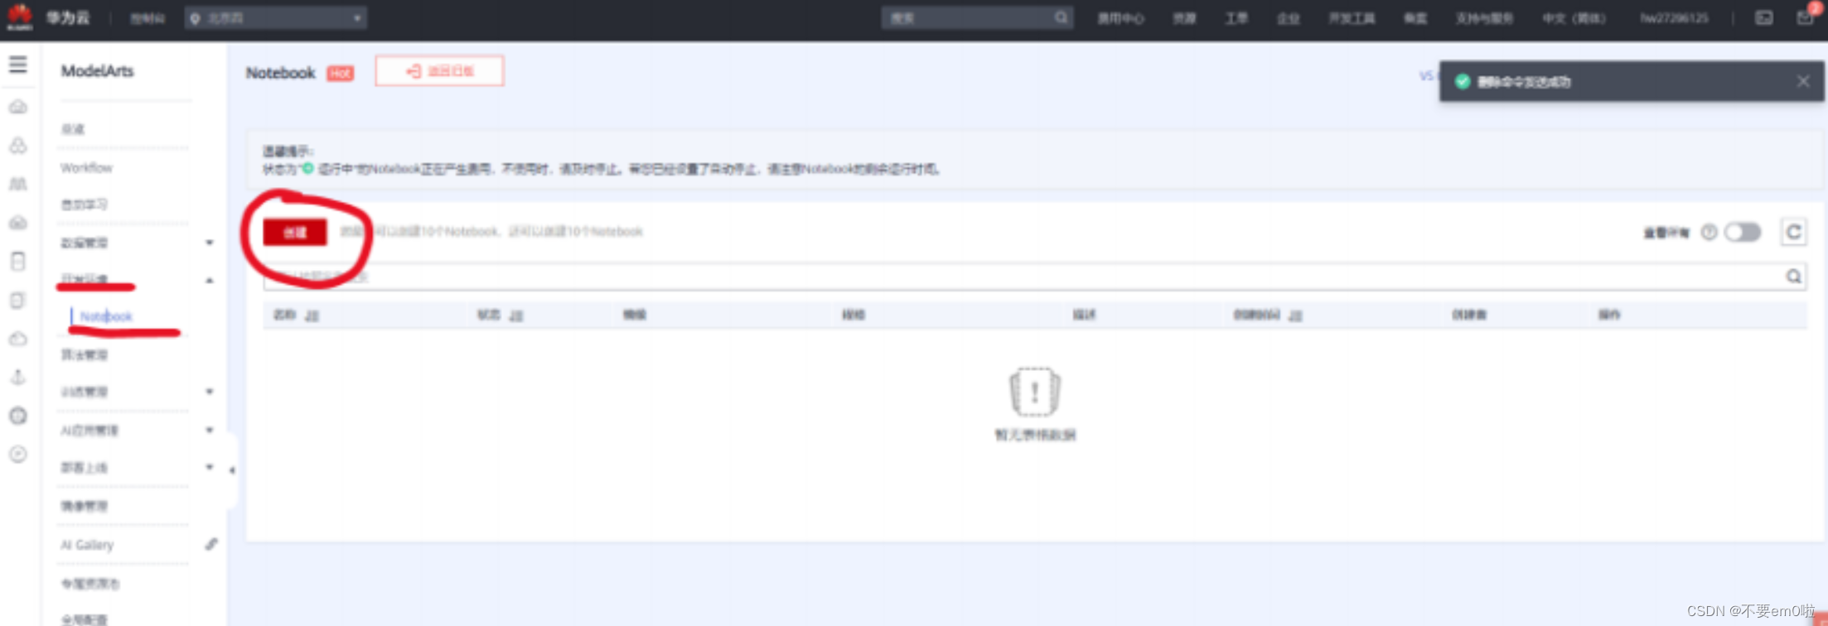
Task: Open the hw27296125 account menu
Action: coord(1674,17)
